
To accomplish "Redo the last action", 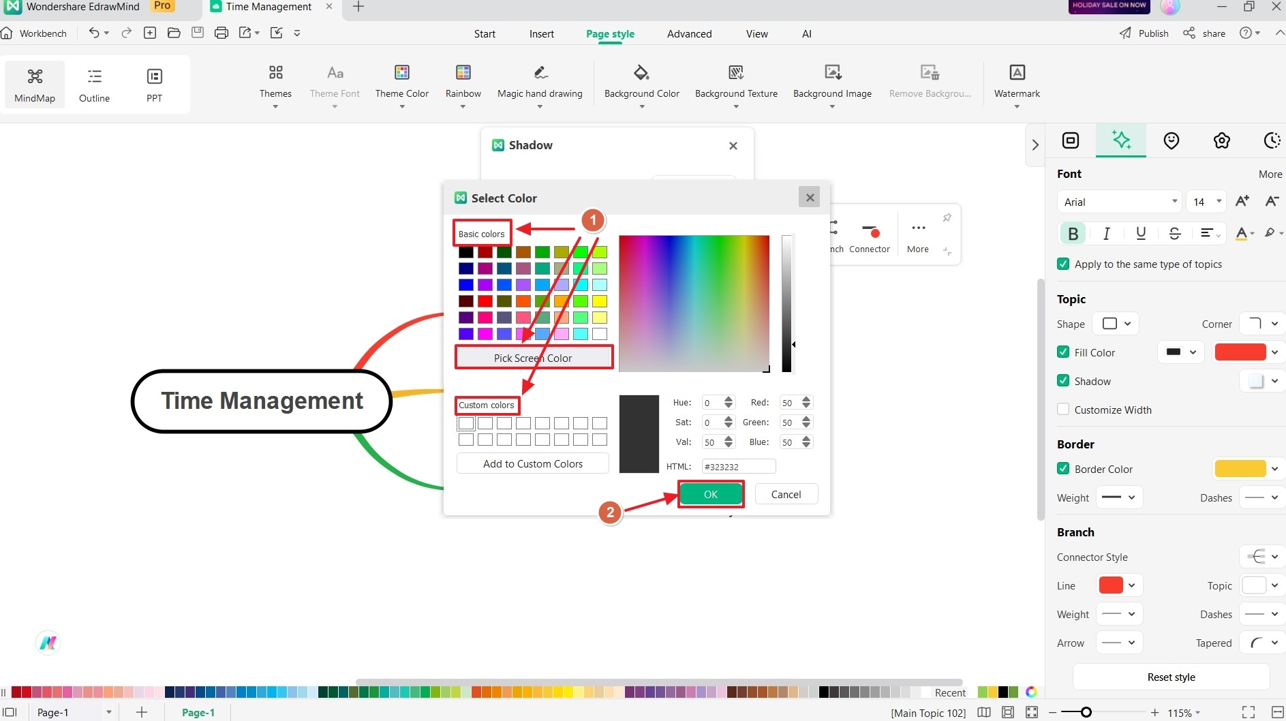I will (x=126, y=33).
